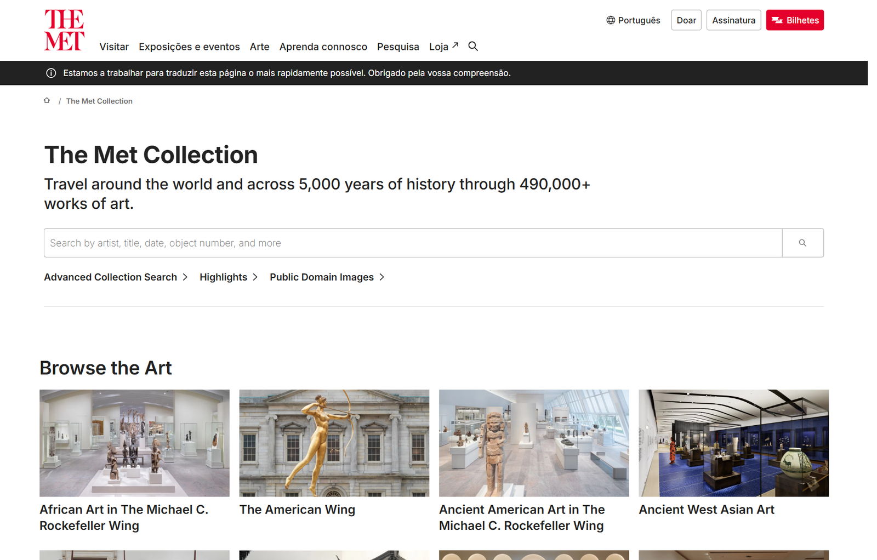Open The American Wing thumbnail image
The height and width of the screenshot is (560, 877).
334,443
